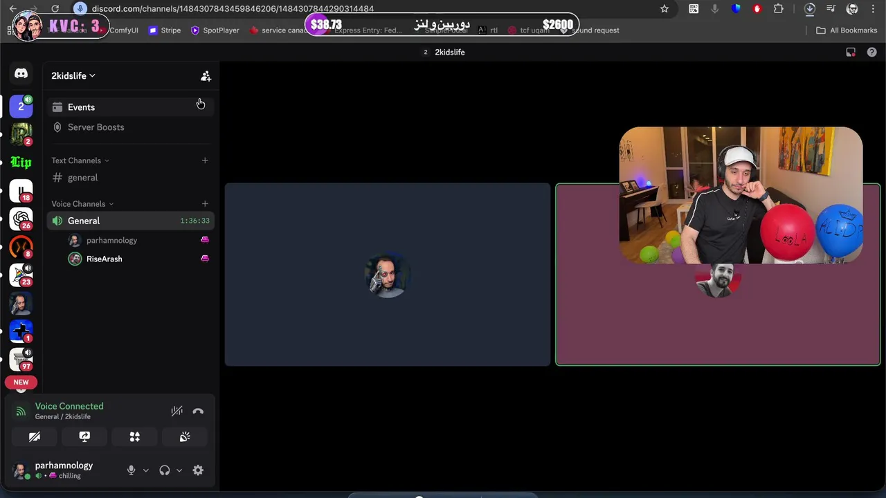Create a new text channel with plus
The height and width of the screenshot is (498, 886).
[x=205, y=160]
